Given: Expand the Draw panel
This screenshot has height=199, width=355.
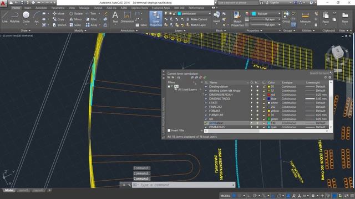Looking at the screenshot, I should 26,30.
